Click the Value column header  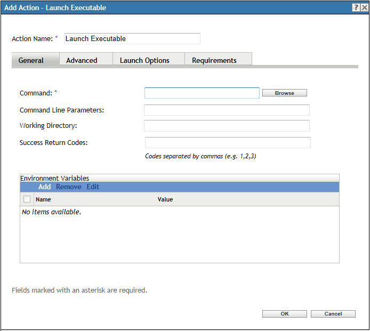point(165,199)
